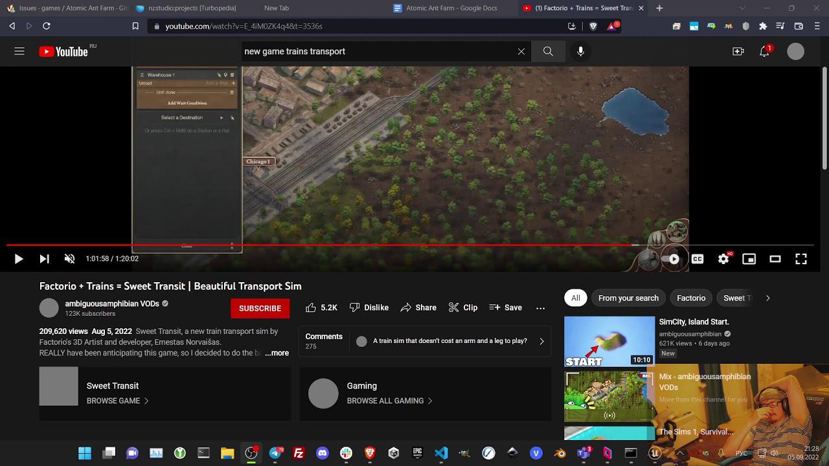Show more filter chips with the arrow
This screenshot has width=829, height=466.
point(768,298)
